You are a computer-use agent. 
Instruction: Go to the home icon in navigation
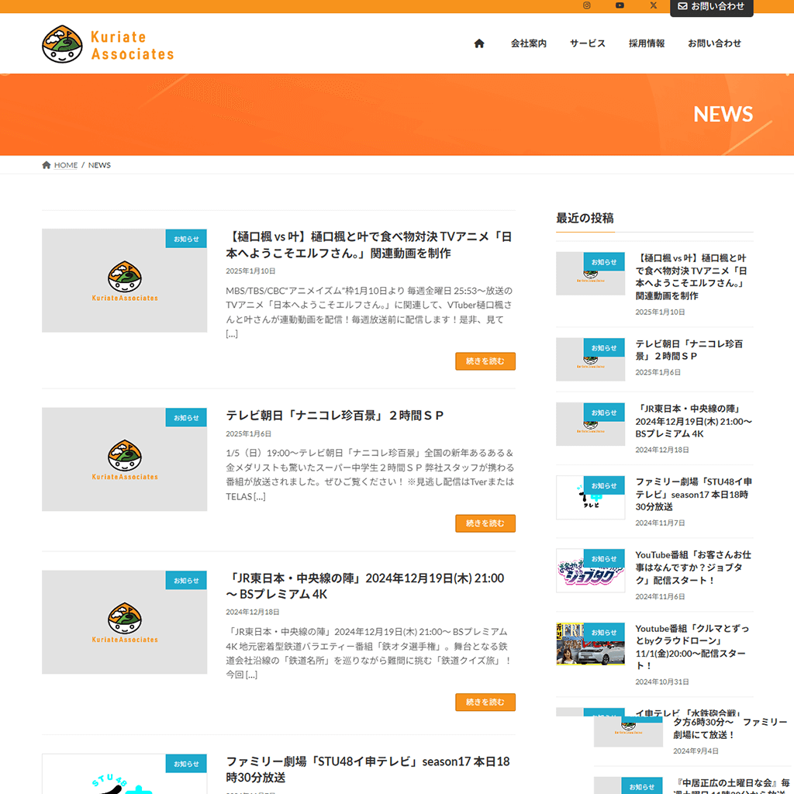click(479, 43)
